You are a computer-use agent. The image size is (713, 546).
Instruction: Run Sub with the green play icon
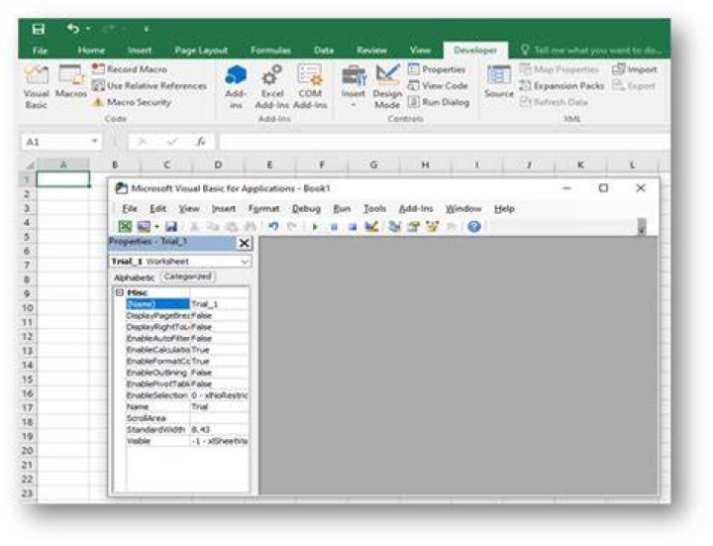pyautogui.click(x=315, y=226)
